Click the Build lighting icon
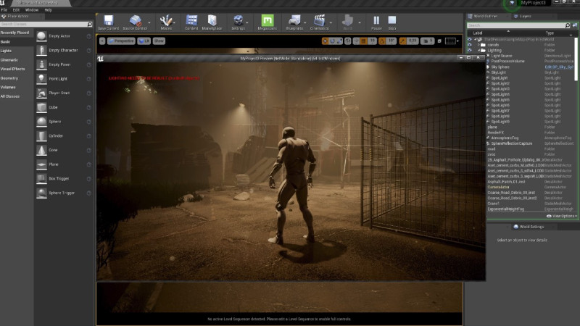 347,20
